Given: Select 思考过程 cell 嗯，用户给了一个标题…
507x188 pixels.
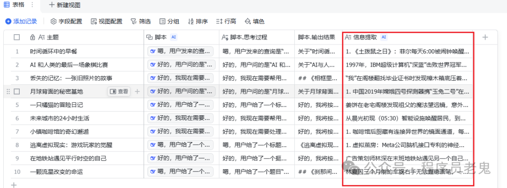Looking at the screenshot, I should [x=257, y=145].
